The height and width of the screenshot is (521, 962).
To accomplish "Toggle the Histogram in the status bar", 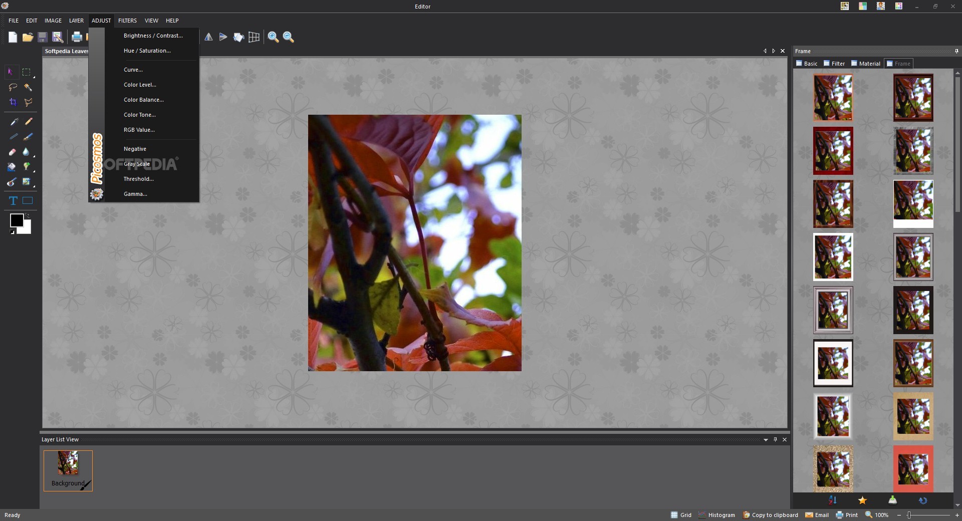I will coord(716,515).
